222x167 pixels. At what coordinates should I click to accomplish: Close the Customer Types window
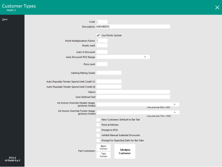(x=217, y=8)
